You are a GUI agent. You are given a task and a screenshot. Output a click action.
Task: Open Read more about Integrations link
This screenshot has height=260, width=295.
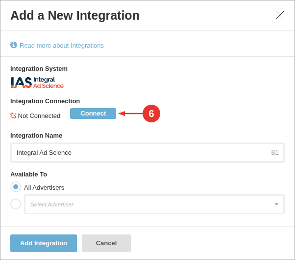(x=62, y=46)
